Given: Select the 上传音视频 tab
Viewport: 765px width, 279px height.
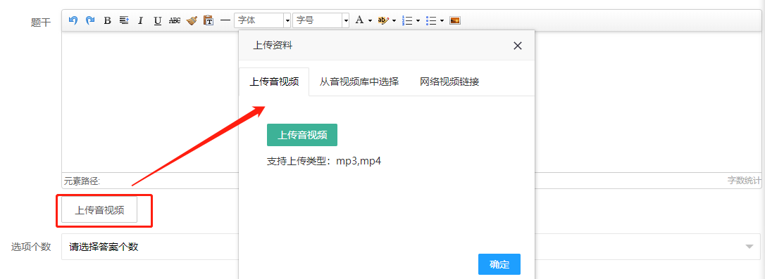Looking at the screenshot, I should [x=274, y=82].
